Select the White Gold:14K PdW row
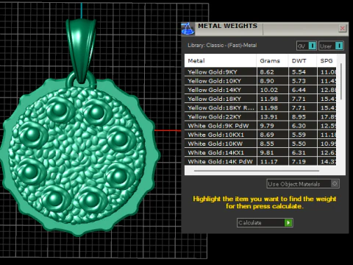The height and width of the screenshot is (265, 353). pos(260,161)
